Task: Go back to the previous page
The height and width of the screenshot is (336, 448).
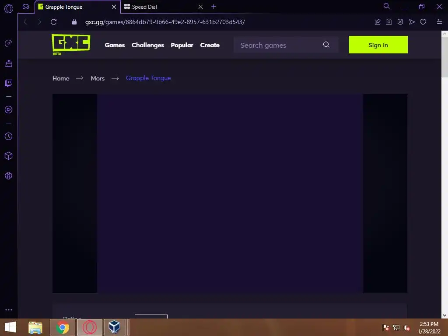Action: [25, 22]
